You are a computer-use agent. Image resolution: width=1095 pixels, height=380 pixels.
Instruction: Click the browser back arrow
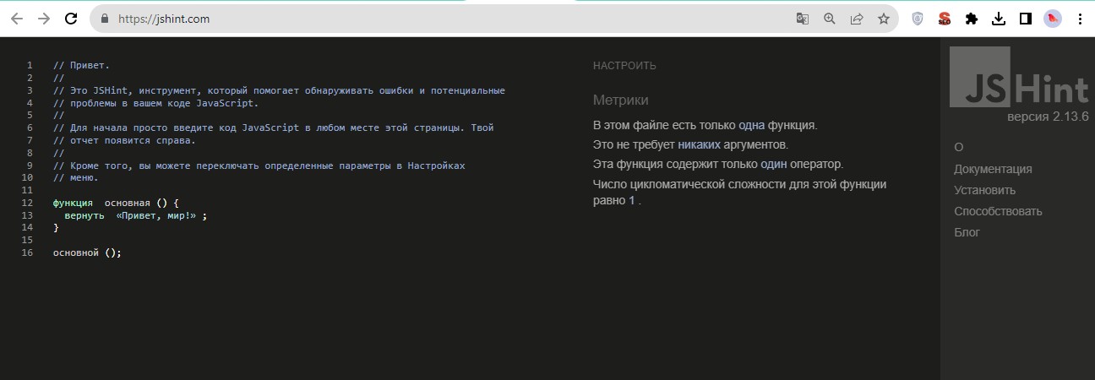[18, 19]
